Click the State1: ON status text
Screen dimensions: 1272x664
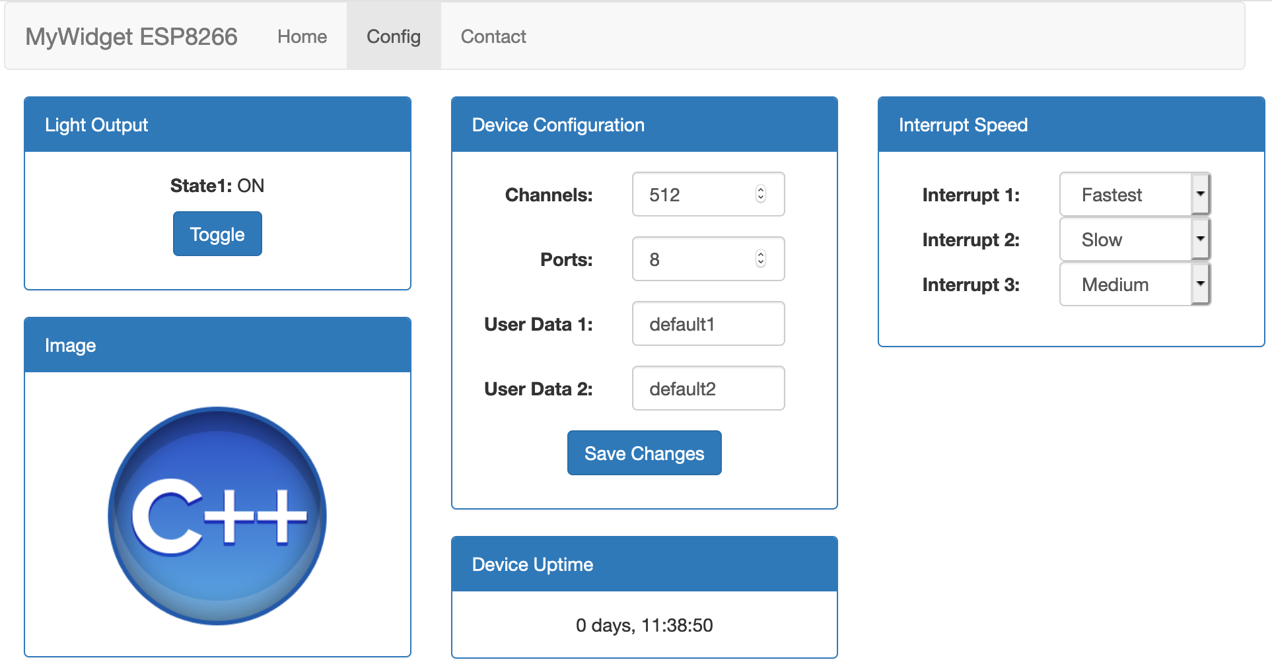point(217,185)
